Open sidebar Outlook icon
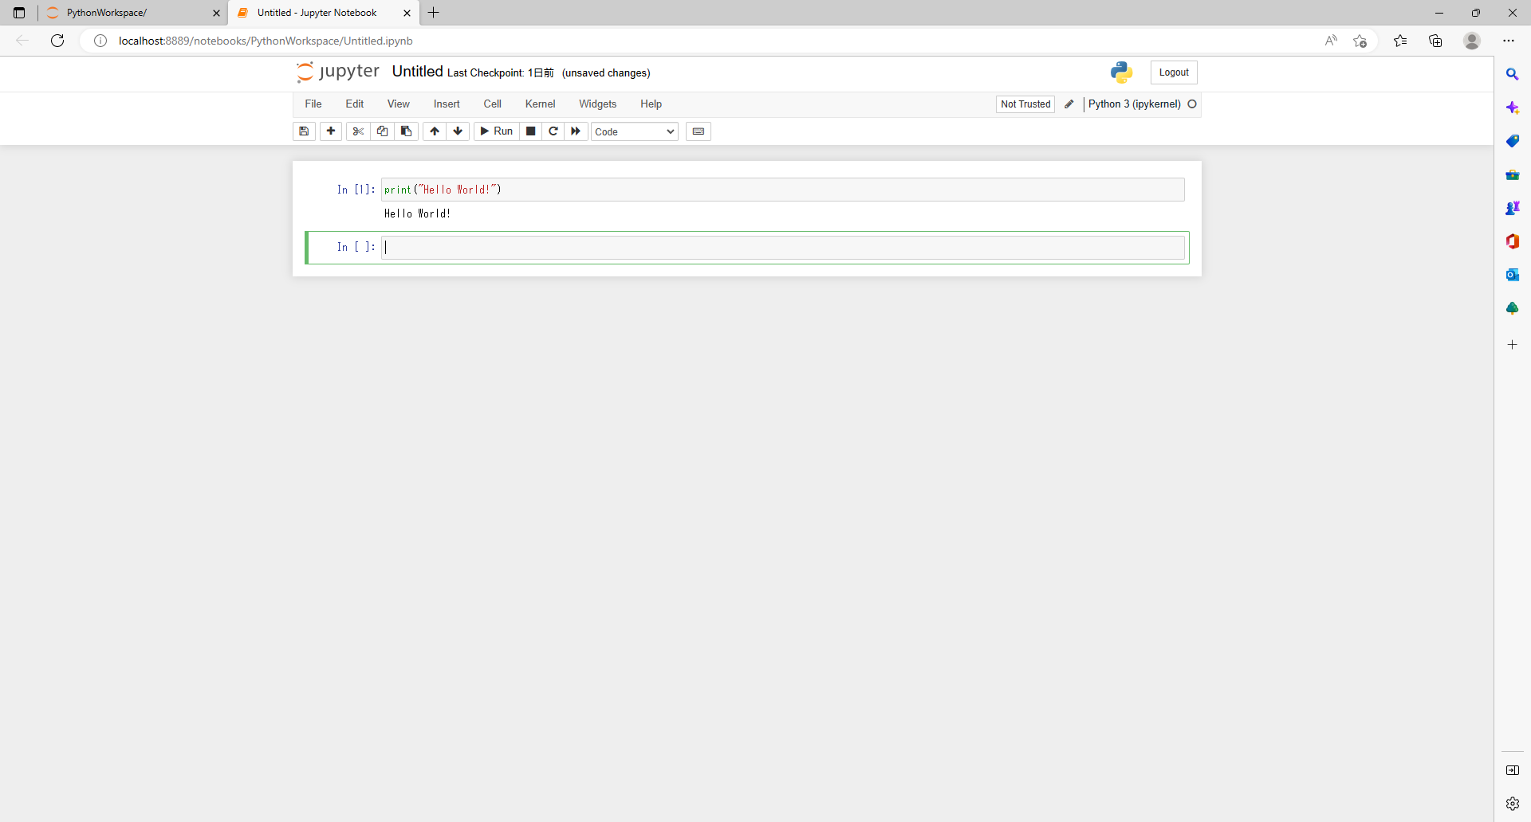The width and height of the screenshot is (1531, 822). (1513, 275)
